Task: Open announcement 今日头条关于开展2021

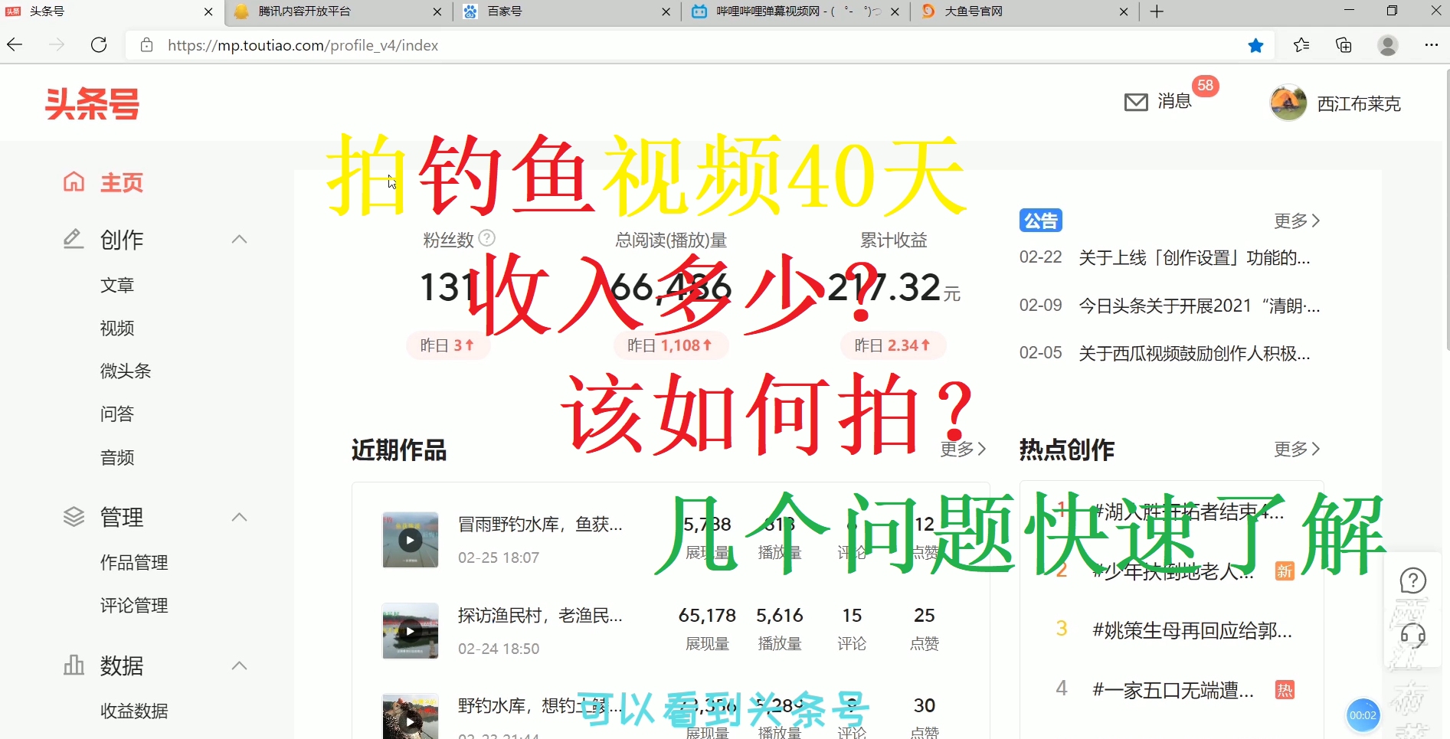Action: click(1199, 306)
